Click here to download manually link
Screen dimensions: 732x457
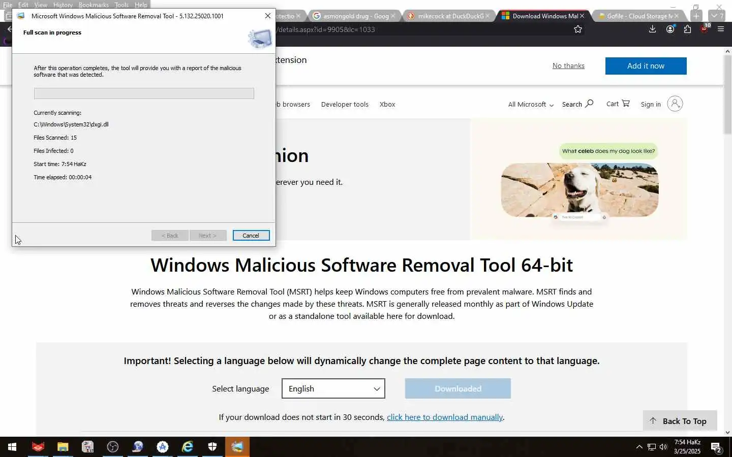point(445,417)
